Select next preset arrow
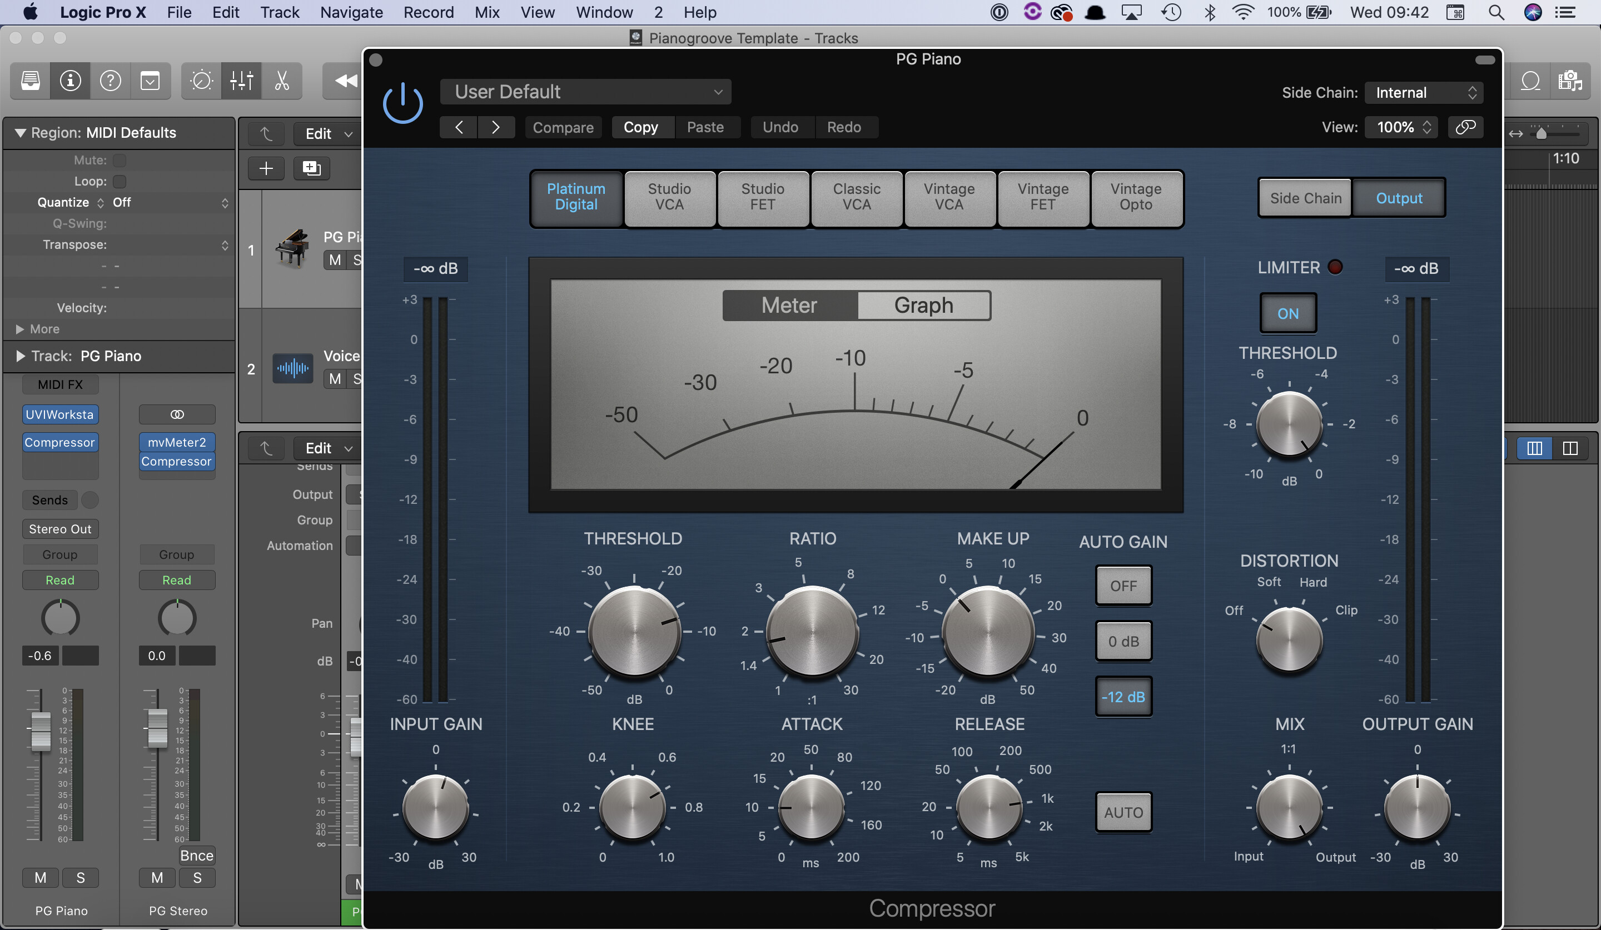1601x930 pixels. [x=495, y=127]
